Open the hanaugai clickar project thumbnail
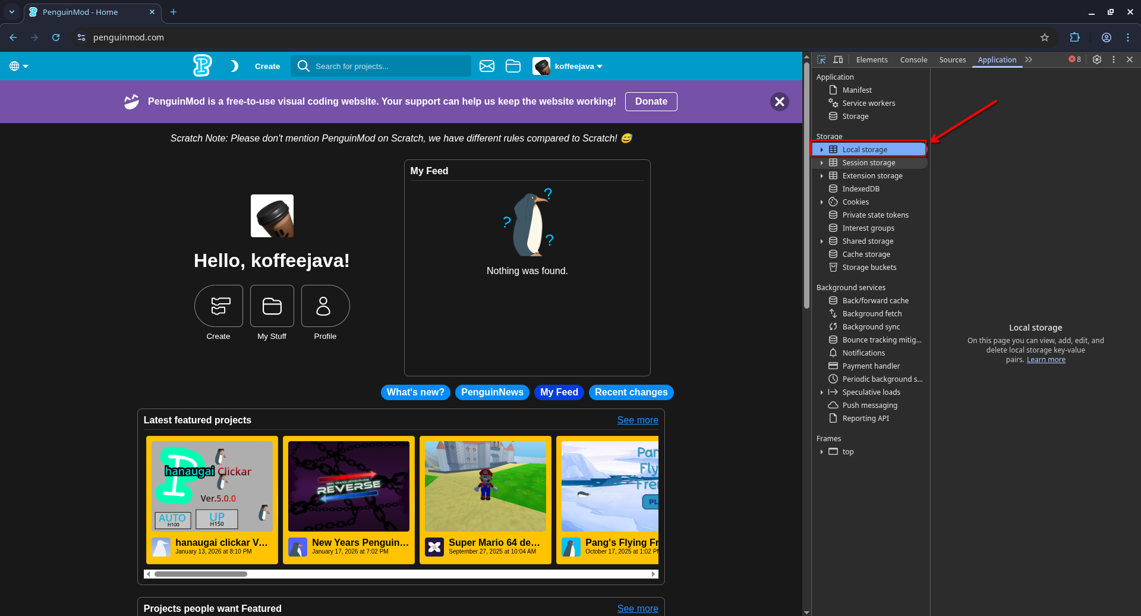This screenshot has height=616, width=1141. pos(212,486)
